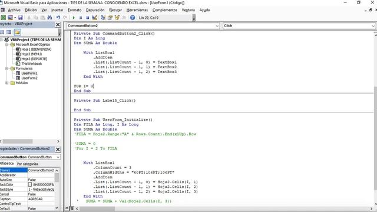This screenshot has height=212, width=377.
Task: Click the Paste toolbar icon
Action: [43, 18]
